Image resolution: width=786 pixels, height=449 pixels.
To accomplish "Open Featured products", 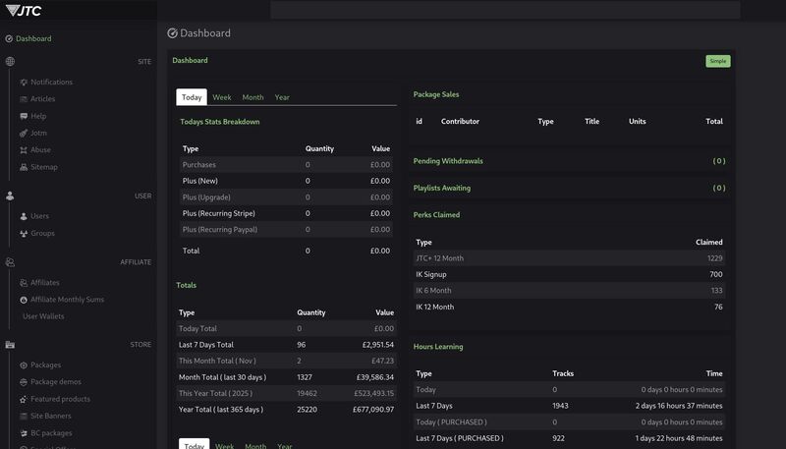I will pos(61,399).
